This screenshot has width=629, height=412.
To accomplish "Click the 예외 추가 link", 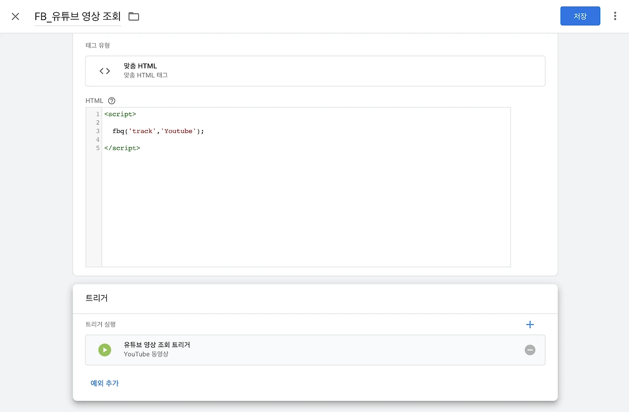I will [x=105, y=383].
